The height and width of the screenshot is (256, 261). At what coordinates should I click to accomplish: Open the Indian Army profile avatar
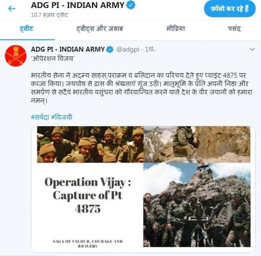(16, 56)
